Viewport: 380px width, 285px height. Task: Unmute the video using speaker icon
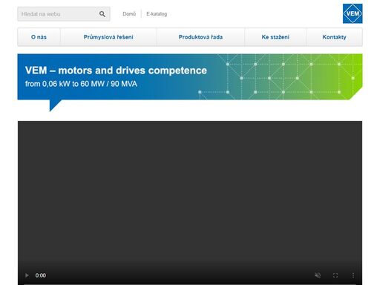click(318, 275)
